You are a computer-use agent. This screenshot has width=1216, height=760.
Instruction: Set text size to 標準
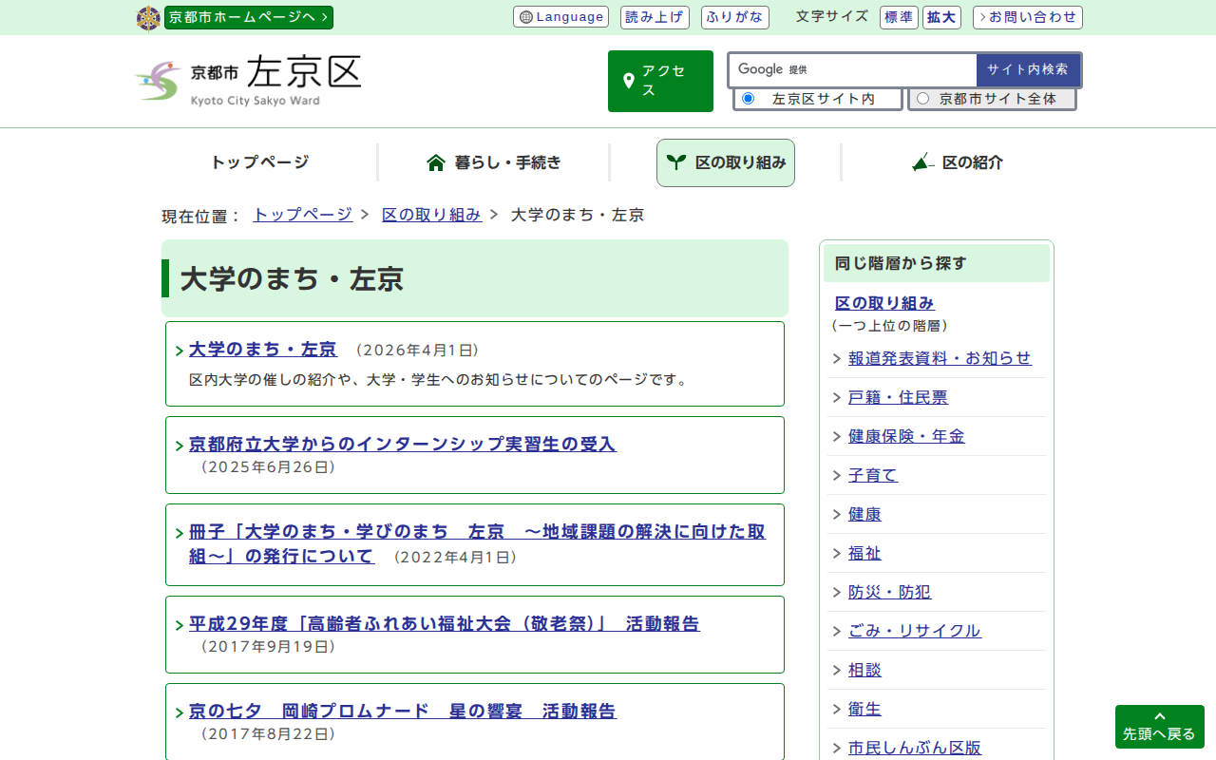click(899, 17)
